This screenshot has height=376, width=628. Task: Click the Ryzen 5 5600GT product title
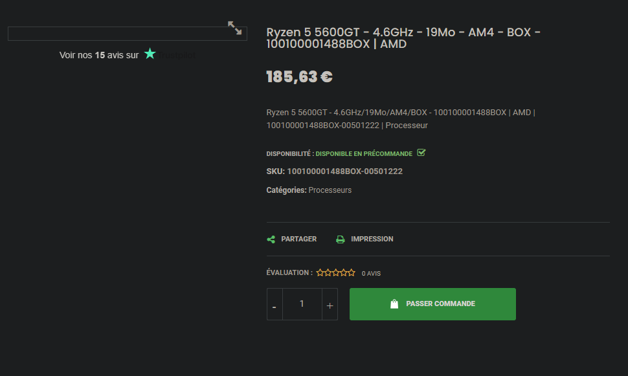403,38
